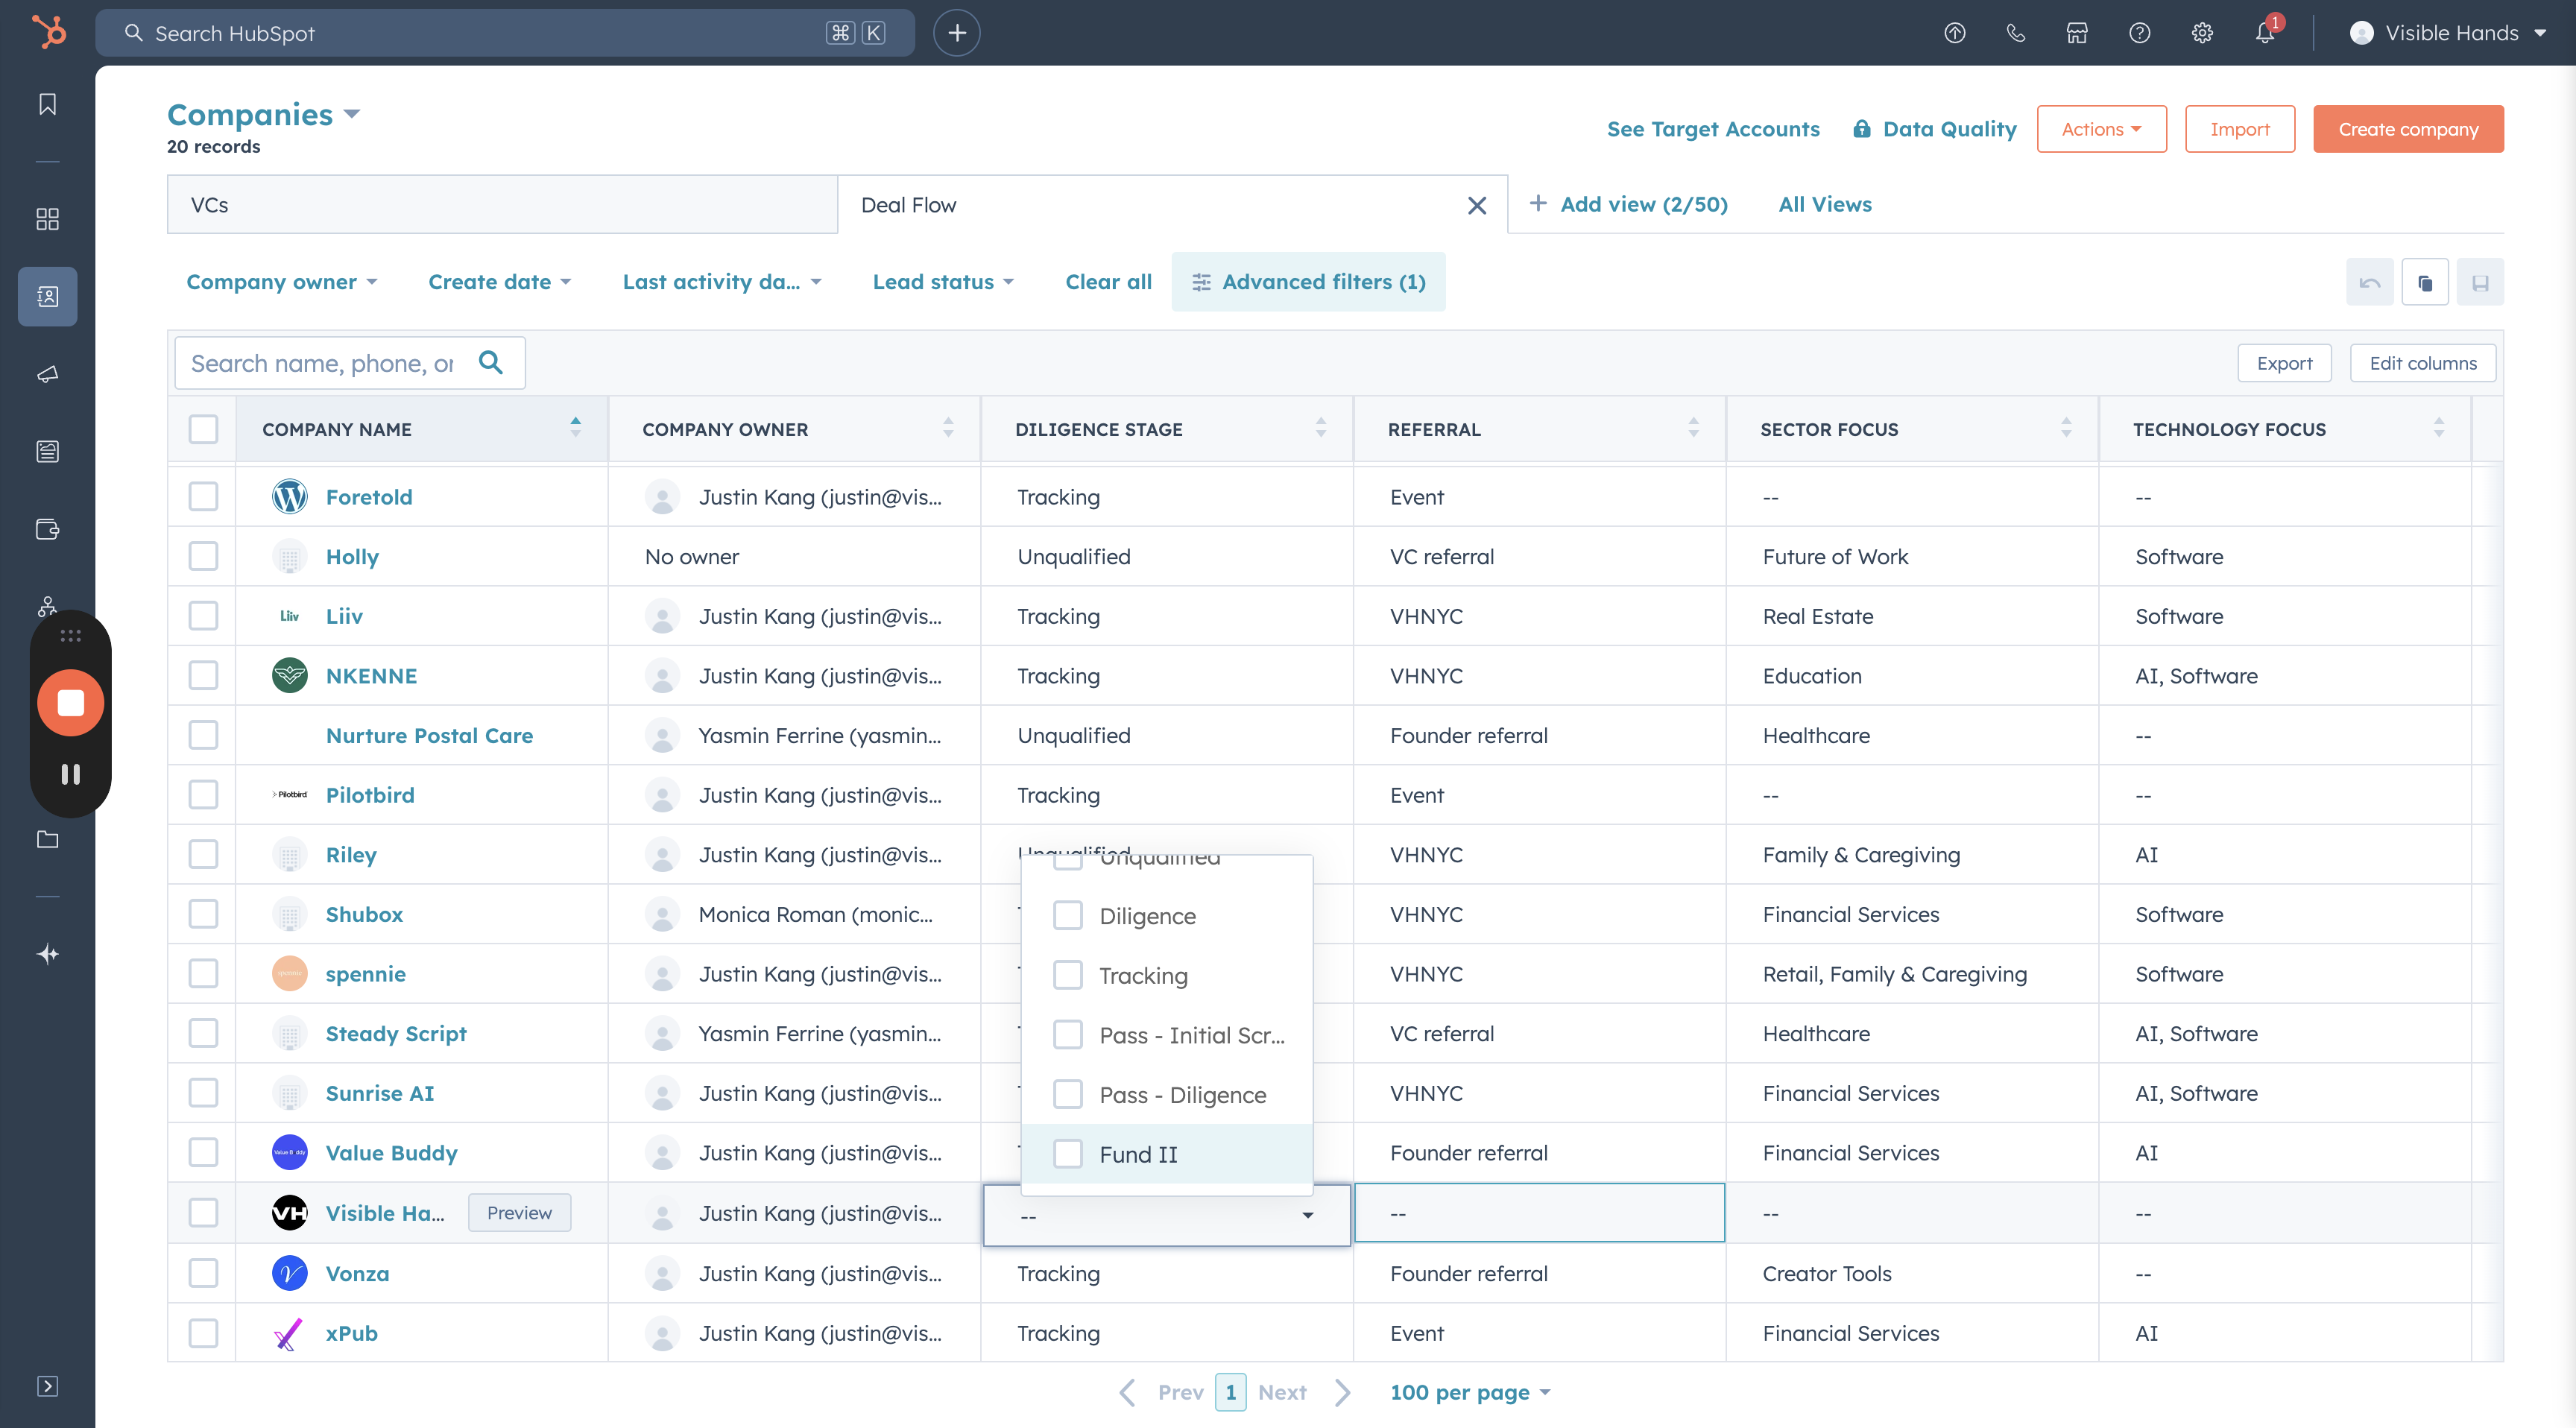This screenshot has width=2576, height=1428.
Task: Open All Views link
Action: (1824, 204)
